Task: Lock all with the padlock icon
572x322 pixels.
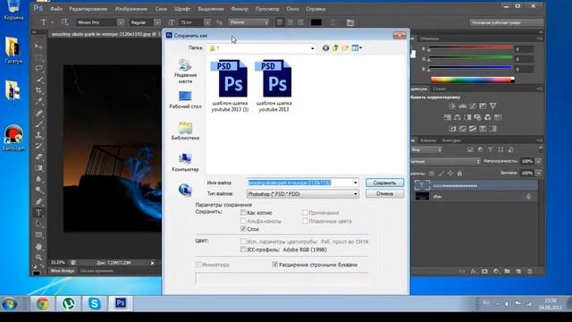Action: click(x=459, y=173)
